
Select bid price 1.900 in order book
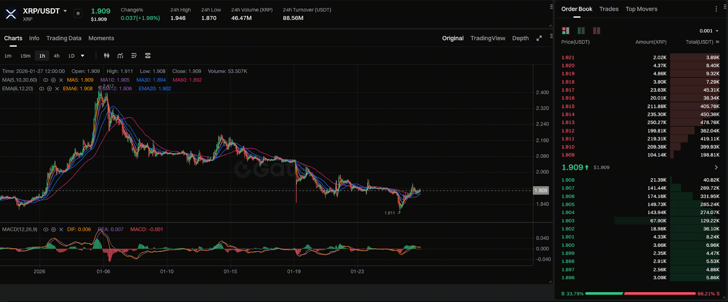(568, 245)
